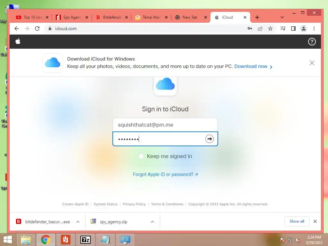Open the Create Apple ID link

coord(75,204)
